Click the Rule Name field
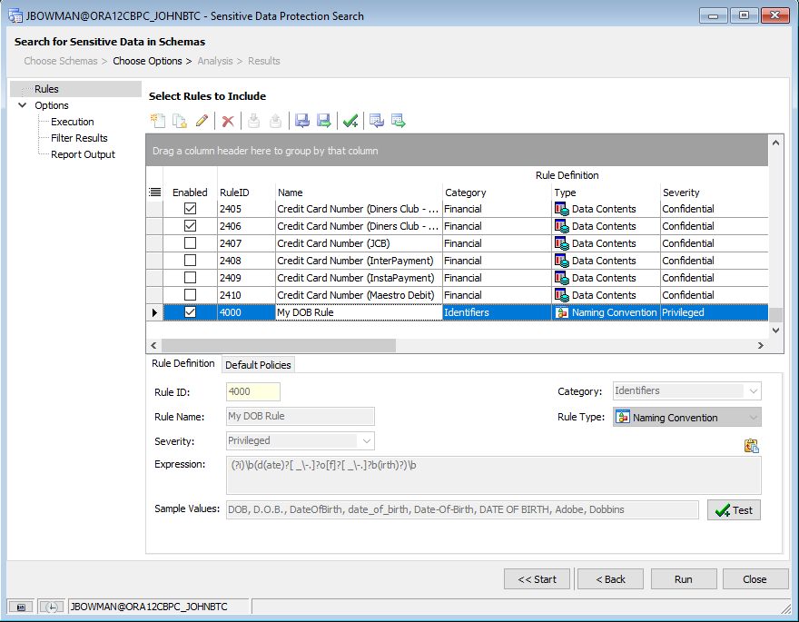 301,416
